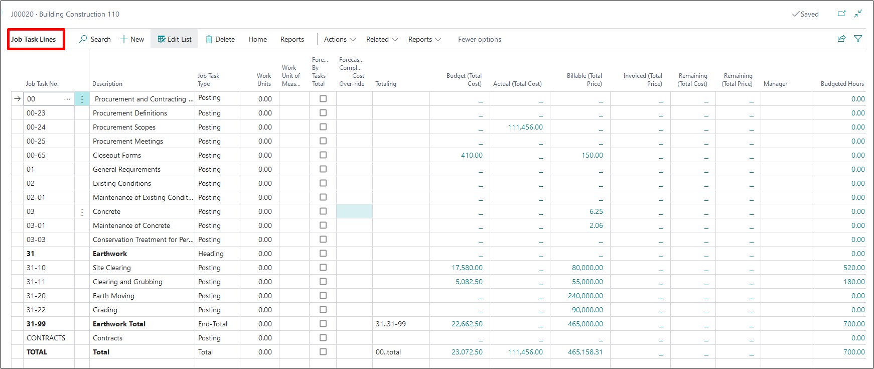The image size is (874, 369).
Task: Click the Fewer options button
Action: coord(479,39)
